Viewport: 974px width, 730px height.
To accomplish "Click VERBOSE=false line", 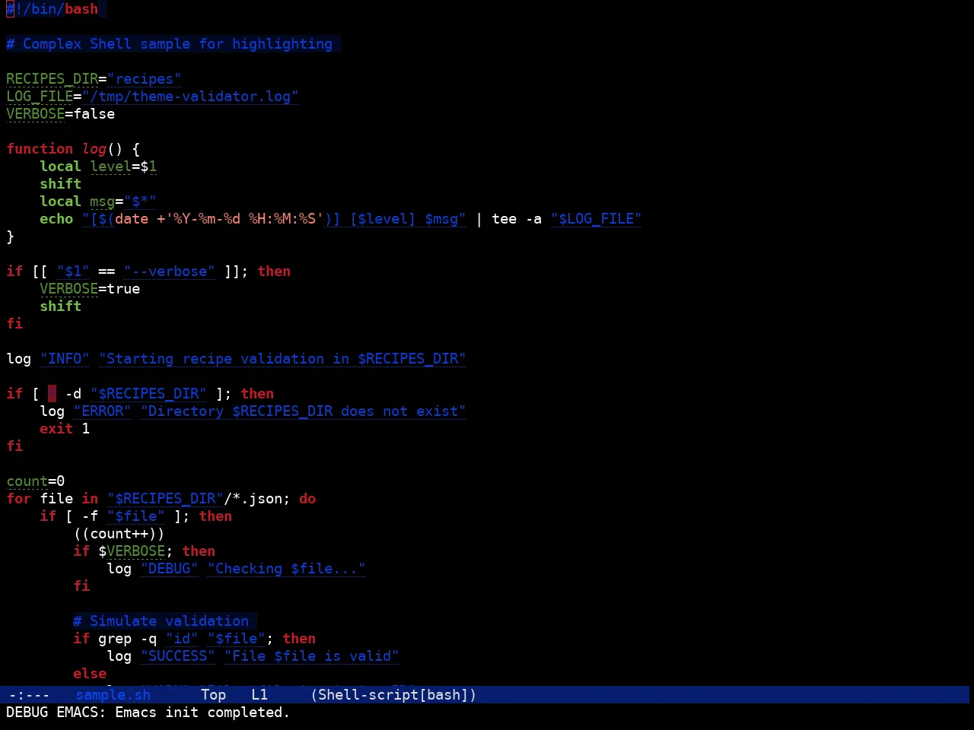I will tap(61, 114).
